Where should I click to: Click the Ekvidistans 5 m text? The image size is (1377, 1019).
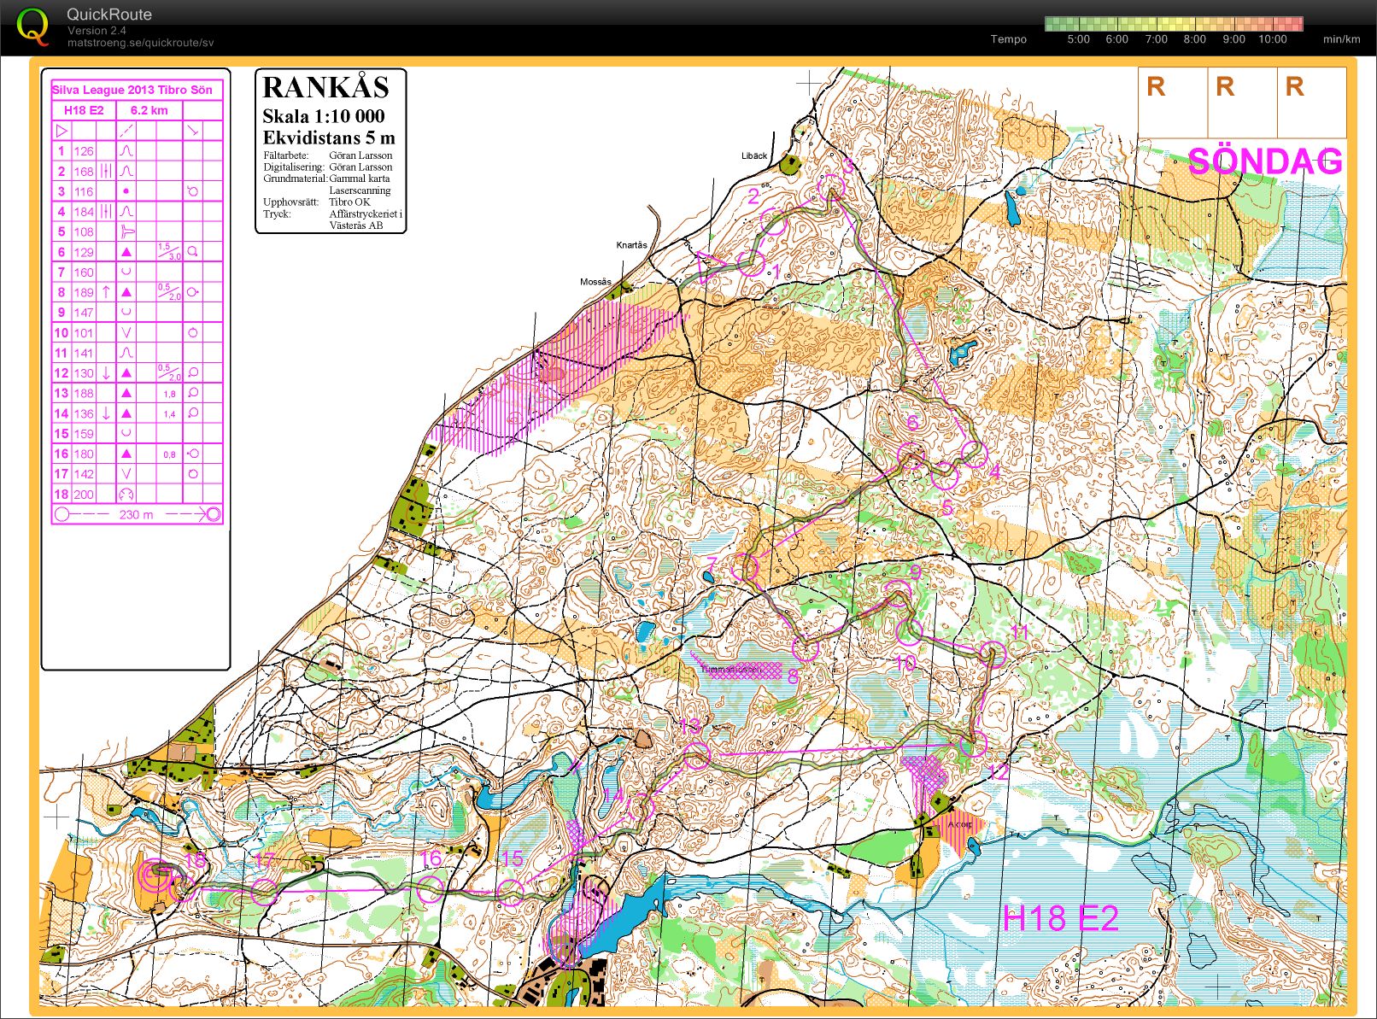(x=329, y=138)
